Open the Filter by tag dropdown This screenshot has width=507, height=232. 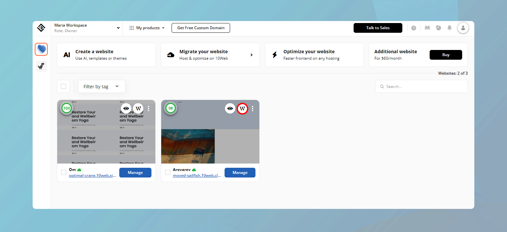click(101, 86)
